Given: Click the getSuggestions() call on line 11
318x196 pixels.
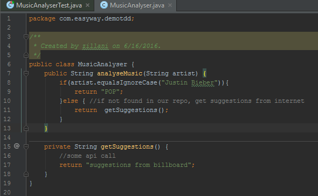Looking at the screenshot, I should [x=134, y=110].
